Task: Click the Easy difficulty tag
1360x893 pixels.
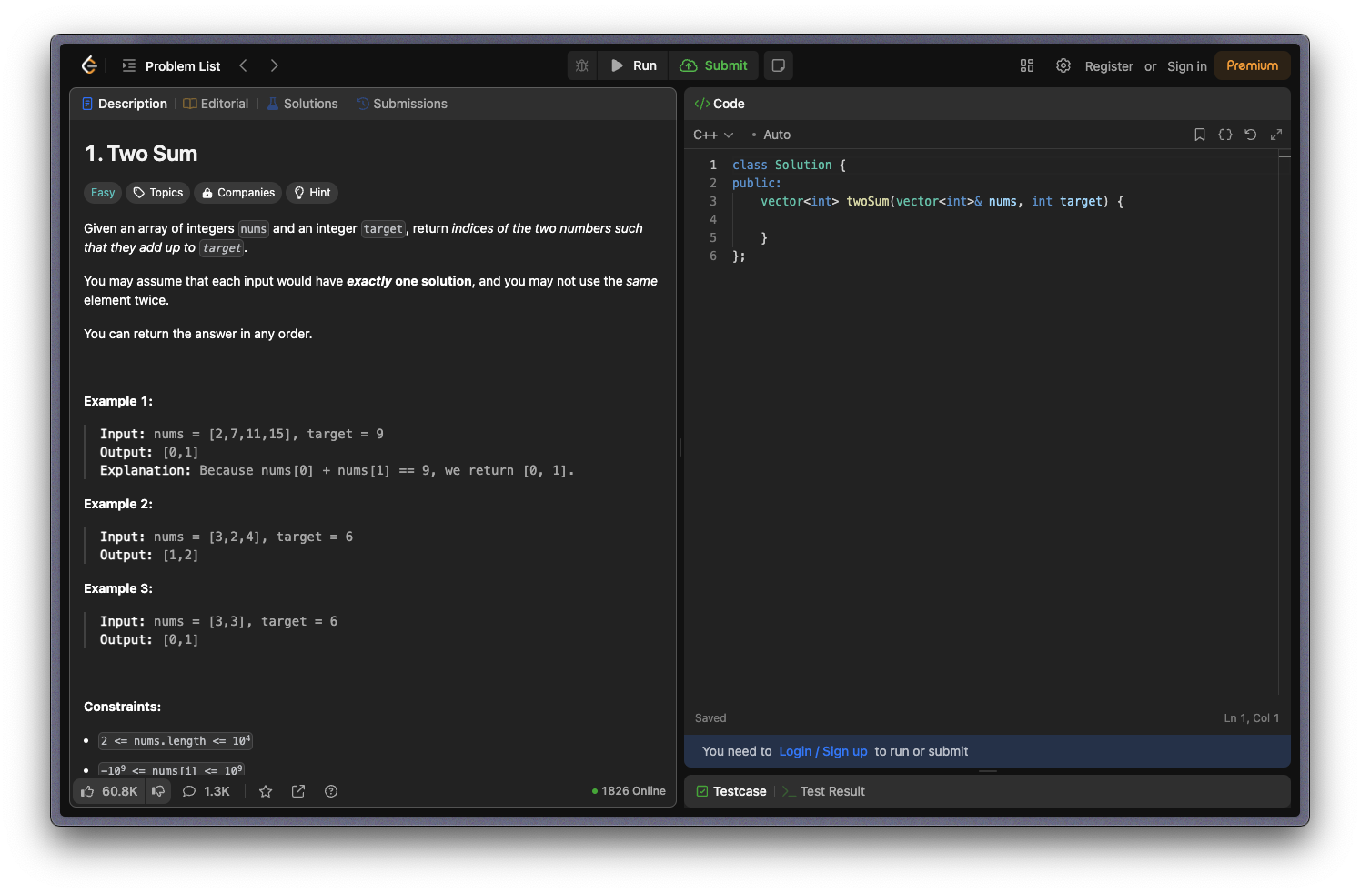Action: [103, 193]
